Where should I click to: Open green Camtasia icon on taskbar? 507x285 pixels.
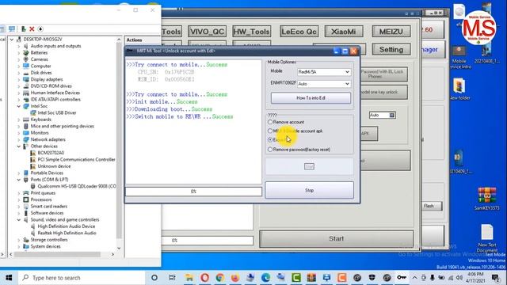(x=295, y=278)
